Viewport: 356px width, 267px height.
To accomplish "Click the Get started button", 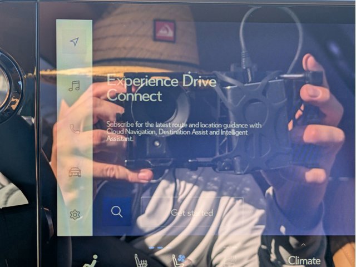I will point(192,212).
